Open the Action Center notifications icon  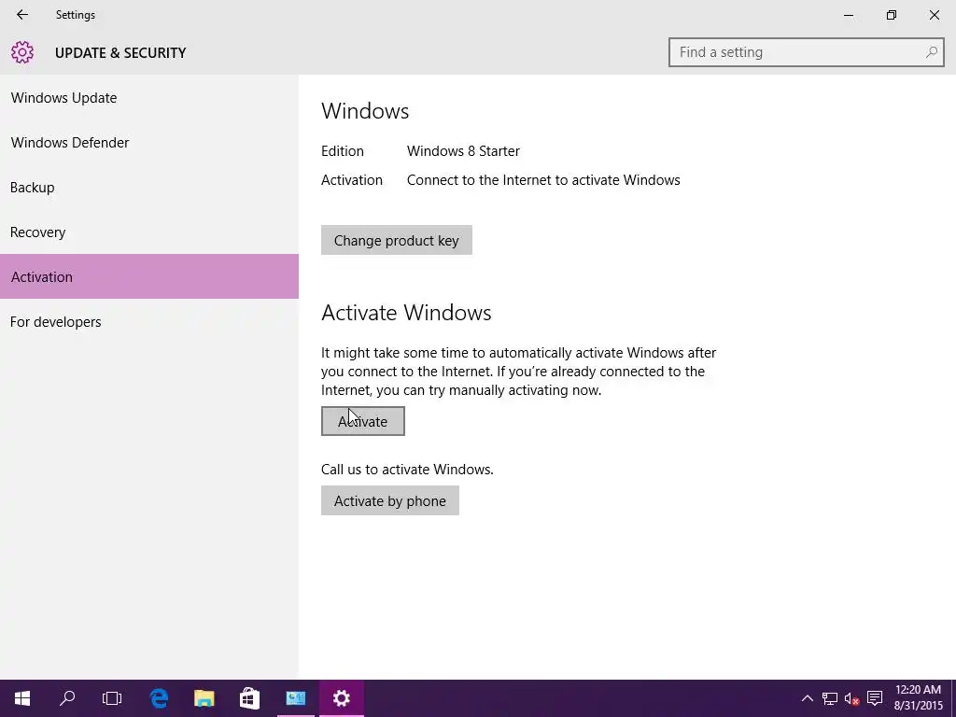tap(875, 698)
